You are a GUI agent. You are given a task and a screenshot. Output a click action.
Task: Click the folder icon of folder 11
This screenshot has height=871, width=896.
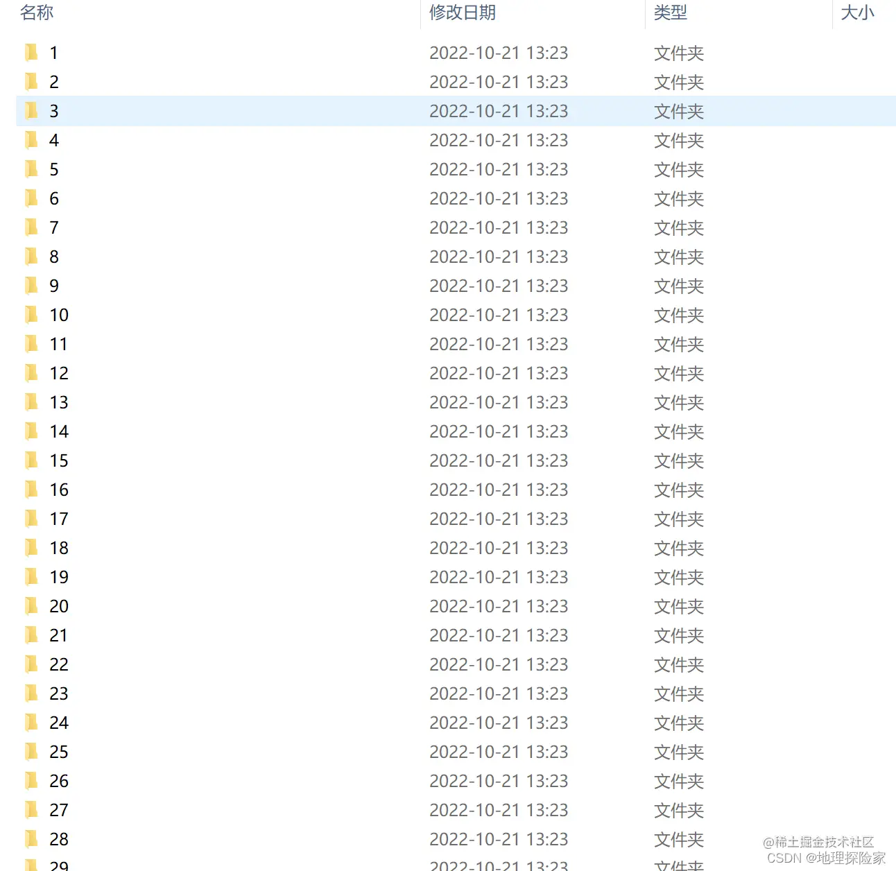pyautogui.click(x=31, y=344)
